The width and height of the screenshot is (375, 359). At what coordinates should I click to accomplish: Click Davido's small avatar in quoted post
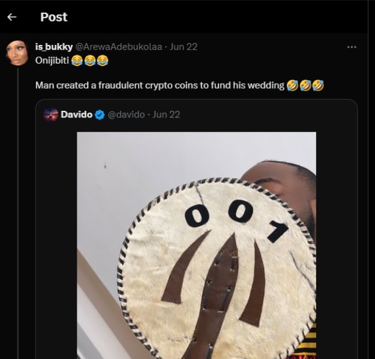(50, 114)
